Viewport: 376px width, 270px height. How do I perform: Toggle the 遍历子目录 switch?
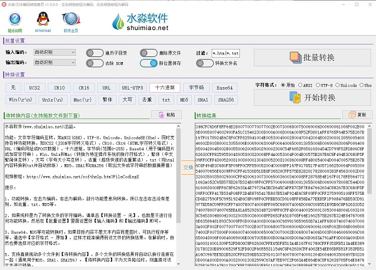click(95, 53)
